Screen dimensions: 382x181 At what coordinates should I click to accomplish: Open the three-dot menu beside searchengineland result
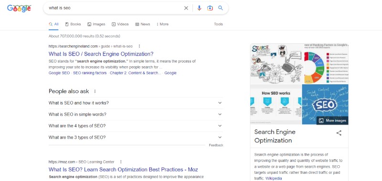pyautogui.click(x=139, y=46)
